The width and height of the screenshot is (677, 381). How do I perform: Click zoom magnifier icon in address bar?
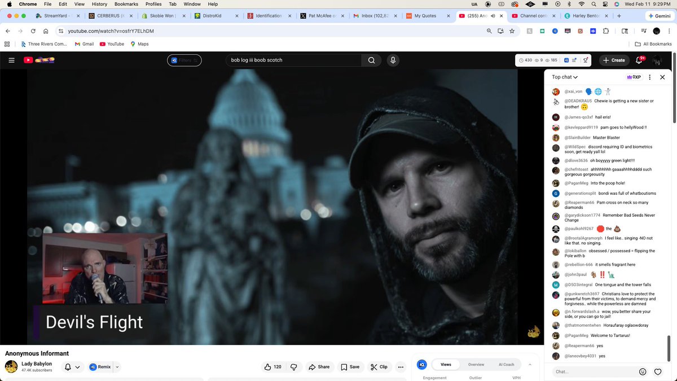point(489,31)
